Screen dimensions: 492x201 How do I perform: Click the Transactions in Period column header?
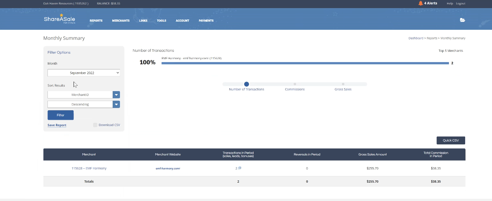click(238, 154)
